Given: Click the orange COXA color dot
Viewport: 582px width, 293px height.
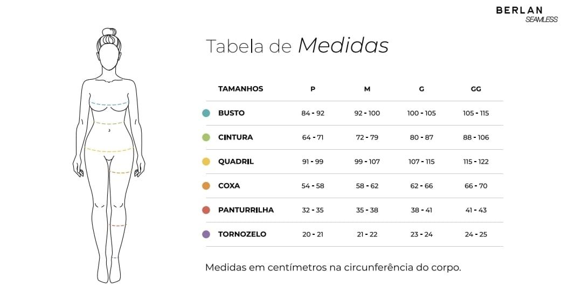Looking at the screenshot, I should pyautogui.click(x=206, y=186).
